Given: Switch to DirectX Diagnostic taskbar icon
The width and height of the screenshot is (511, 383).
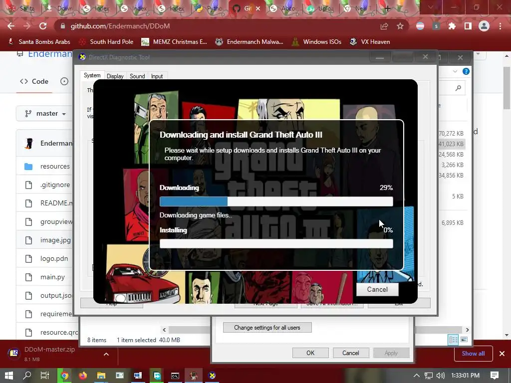Looking at the screenshot, I should pyautogui.click(x=212, y=376).
